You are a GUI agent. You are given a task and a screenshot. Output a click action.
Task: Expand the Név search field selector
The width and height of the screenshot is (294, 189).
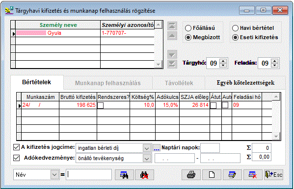[54, 175]
